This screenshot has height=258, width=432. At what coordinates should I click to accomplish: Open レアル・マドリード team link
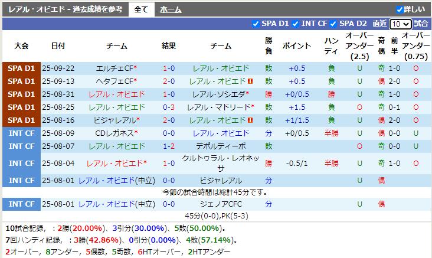pyautogui.click(x=219, y=107)
